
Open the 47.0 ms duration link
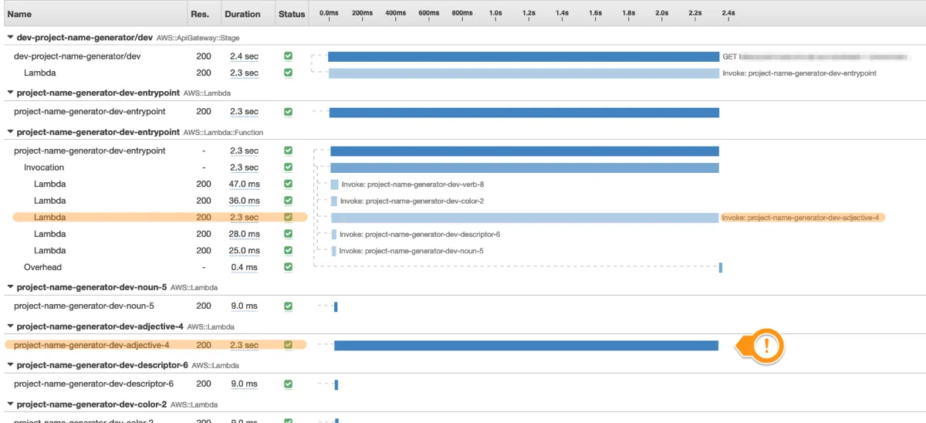244,184
